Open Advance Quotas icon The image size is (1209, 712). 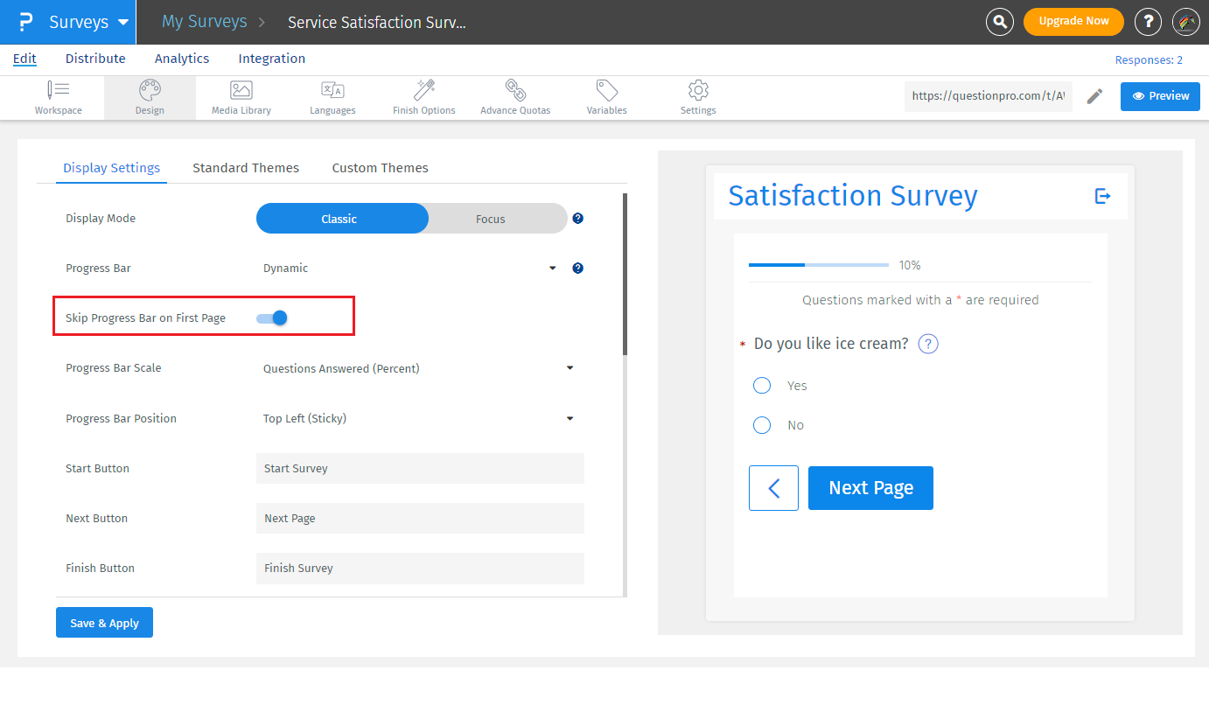(515, 90)
